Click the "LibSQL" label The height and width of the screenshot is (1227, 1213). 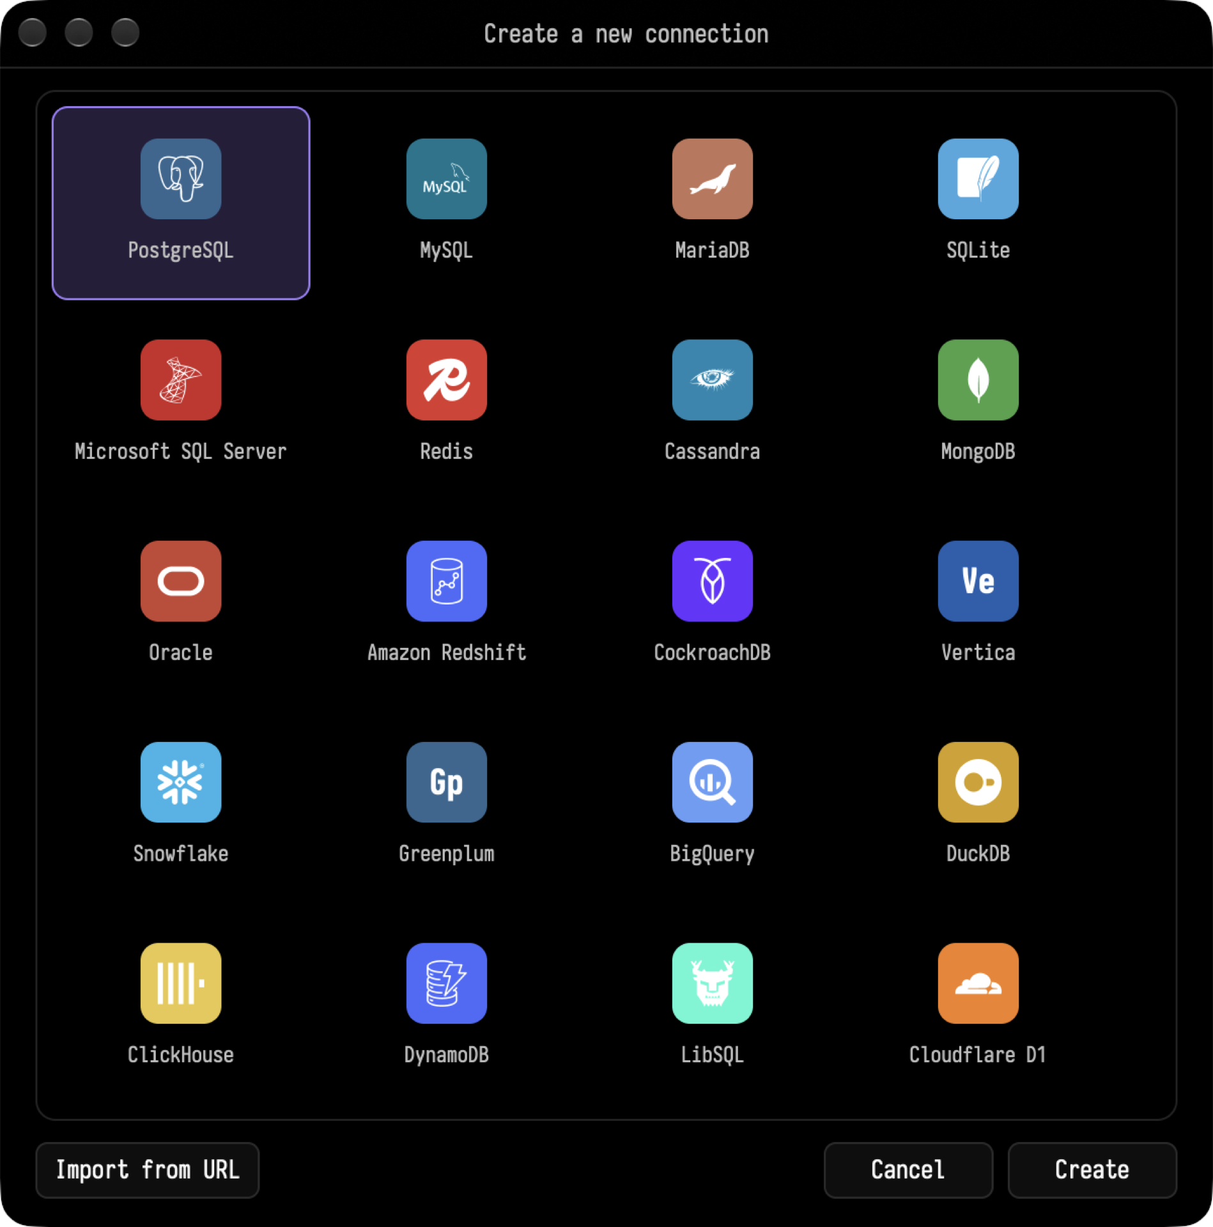tap(713, 1055)
